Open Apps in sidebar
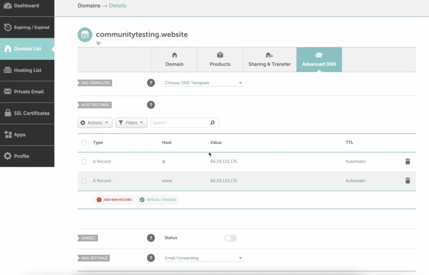The width and height of the screenshot is (429, 275). tap(27, 135)
